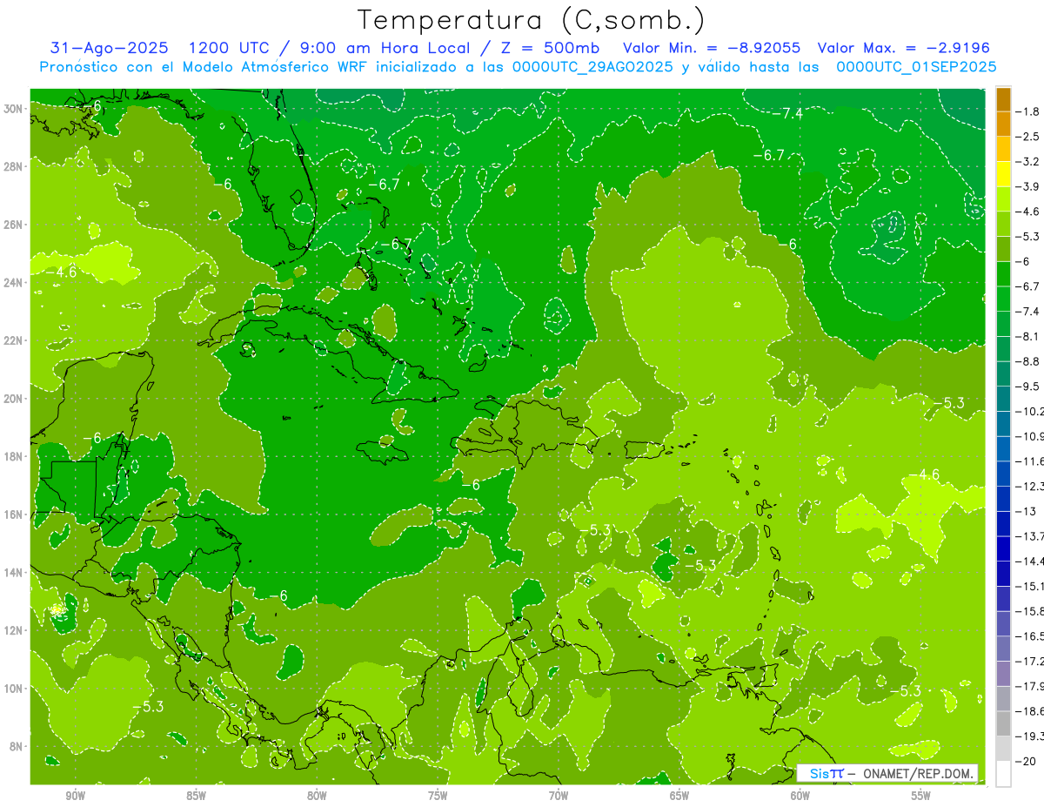Click the "-8.1" colorbar label
This screenshot has height=807, width=1044.
(1028, 335)
